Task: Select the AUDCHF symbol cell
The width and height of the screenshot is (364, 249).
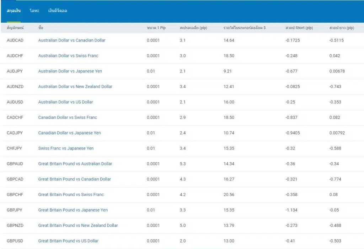Action: [15, 56]
